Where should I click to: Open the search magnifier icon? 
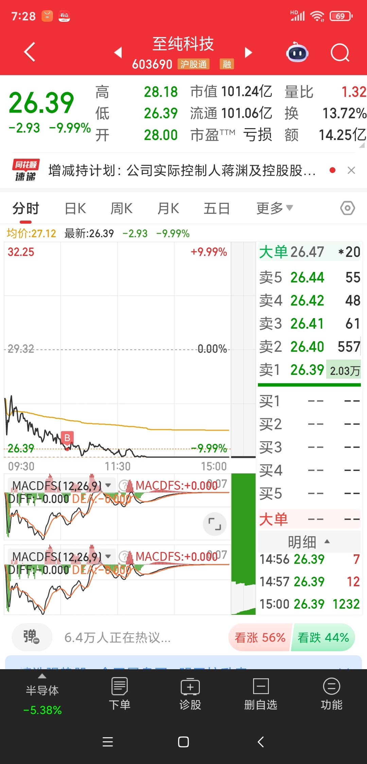340,53
